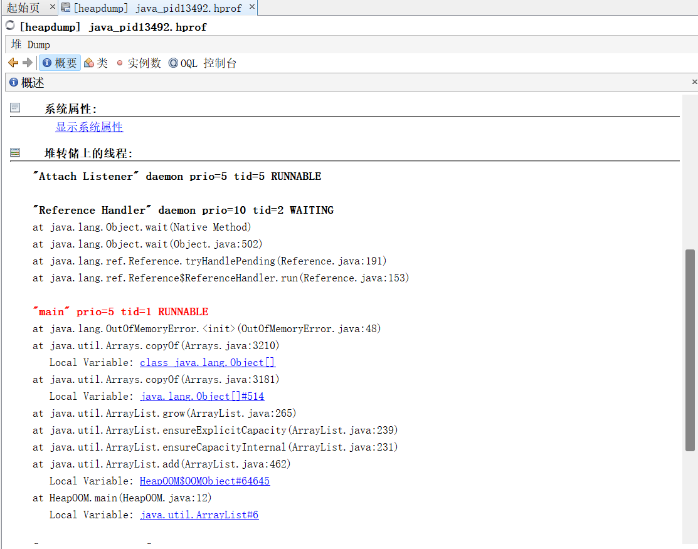Open the OQL 控制台 console
The width and height of the screenshot is (698, 549).
pyautogui.click(x=203, y=63)
